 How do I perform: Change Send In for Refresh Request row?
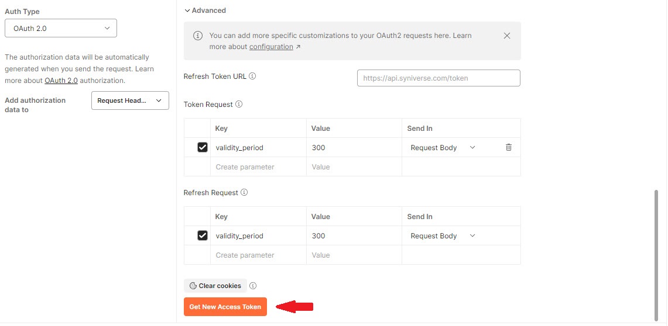pyautogui.click(x=443, y=236)
